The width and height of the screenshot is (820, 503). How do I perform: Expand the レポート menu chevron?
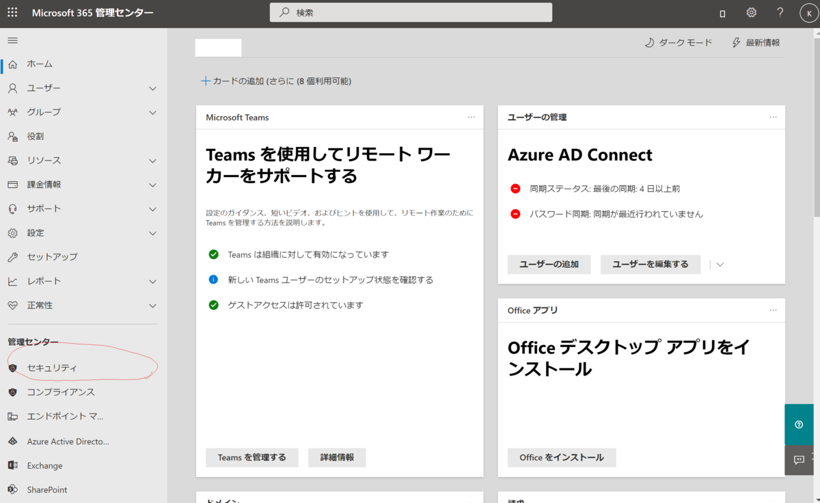point(152,282)
